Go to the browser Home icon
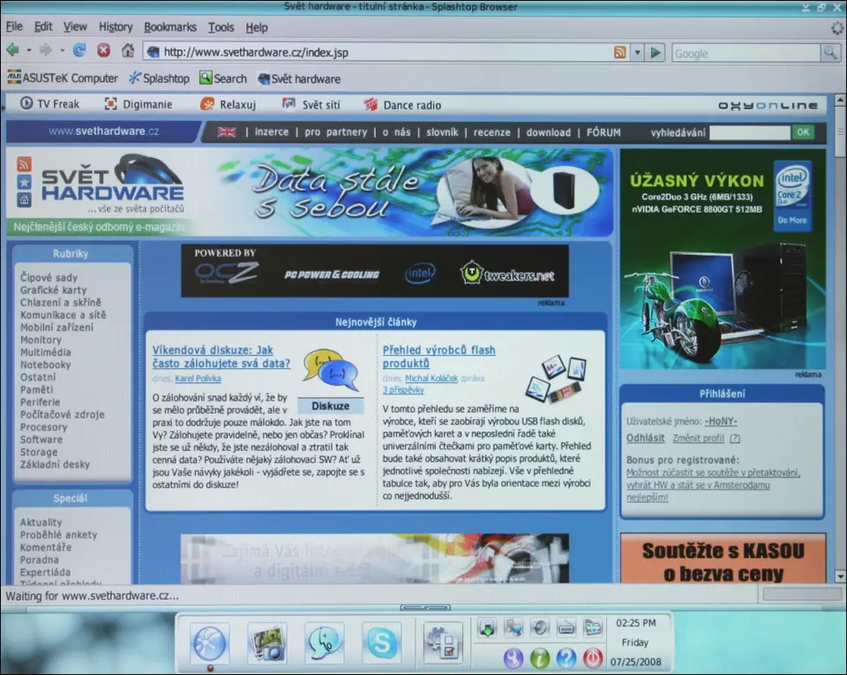This screenshot has height=675, width=847. [128, 51]
